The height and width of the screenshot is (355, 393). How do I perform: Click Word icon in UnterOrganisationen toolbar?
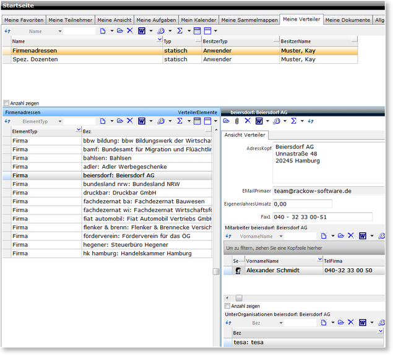pyautogui.click(x=363, y=323)
